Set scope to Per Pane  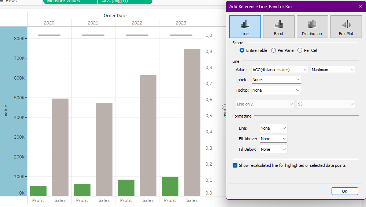[273, 50]
